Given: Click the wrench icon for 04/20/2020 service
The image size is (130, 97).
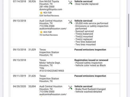Looking at the screenshot, I should point(70,87).
